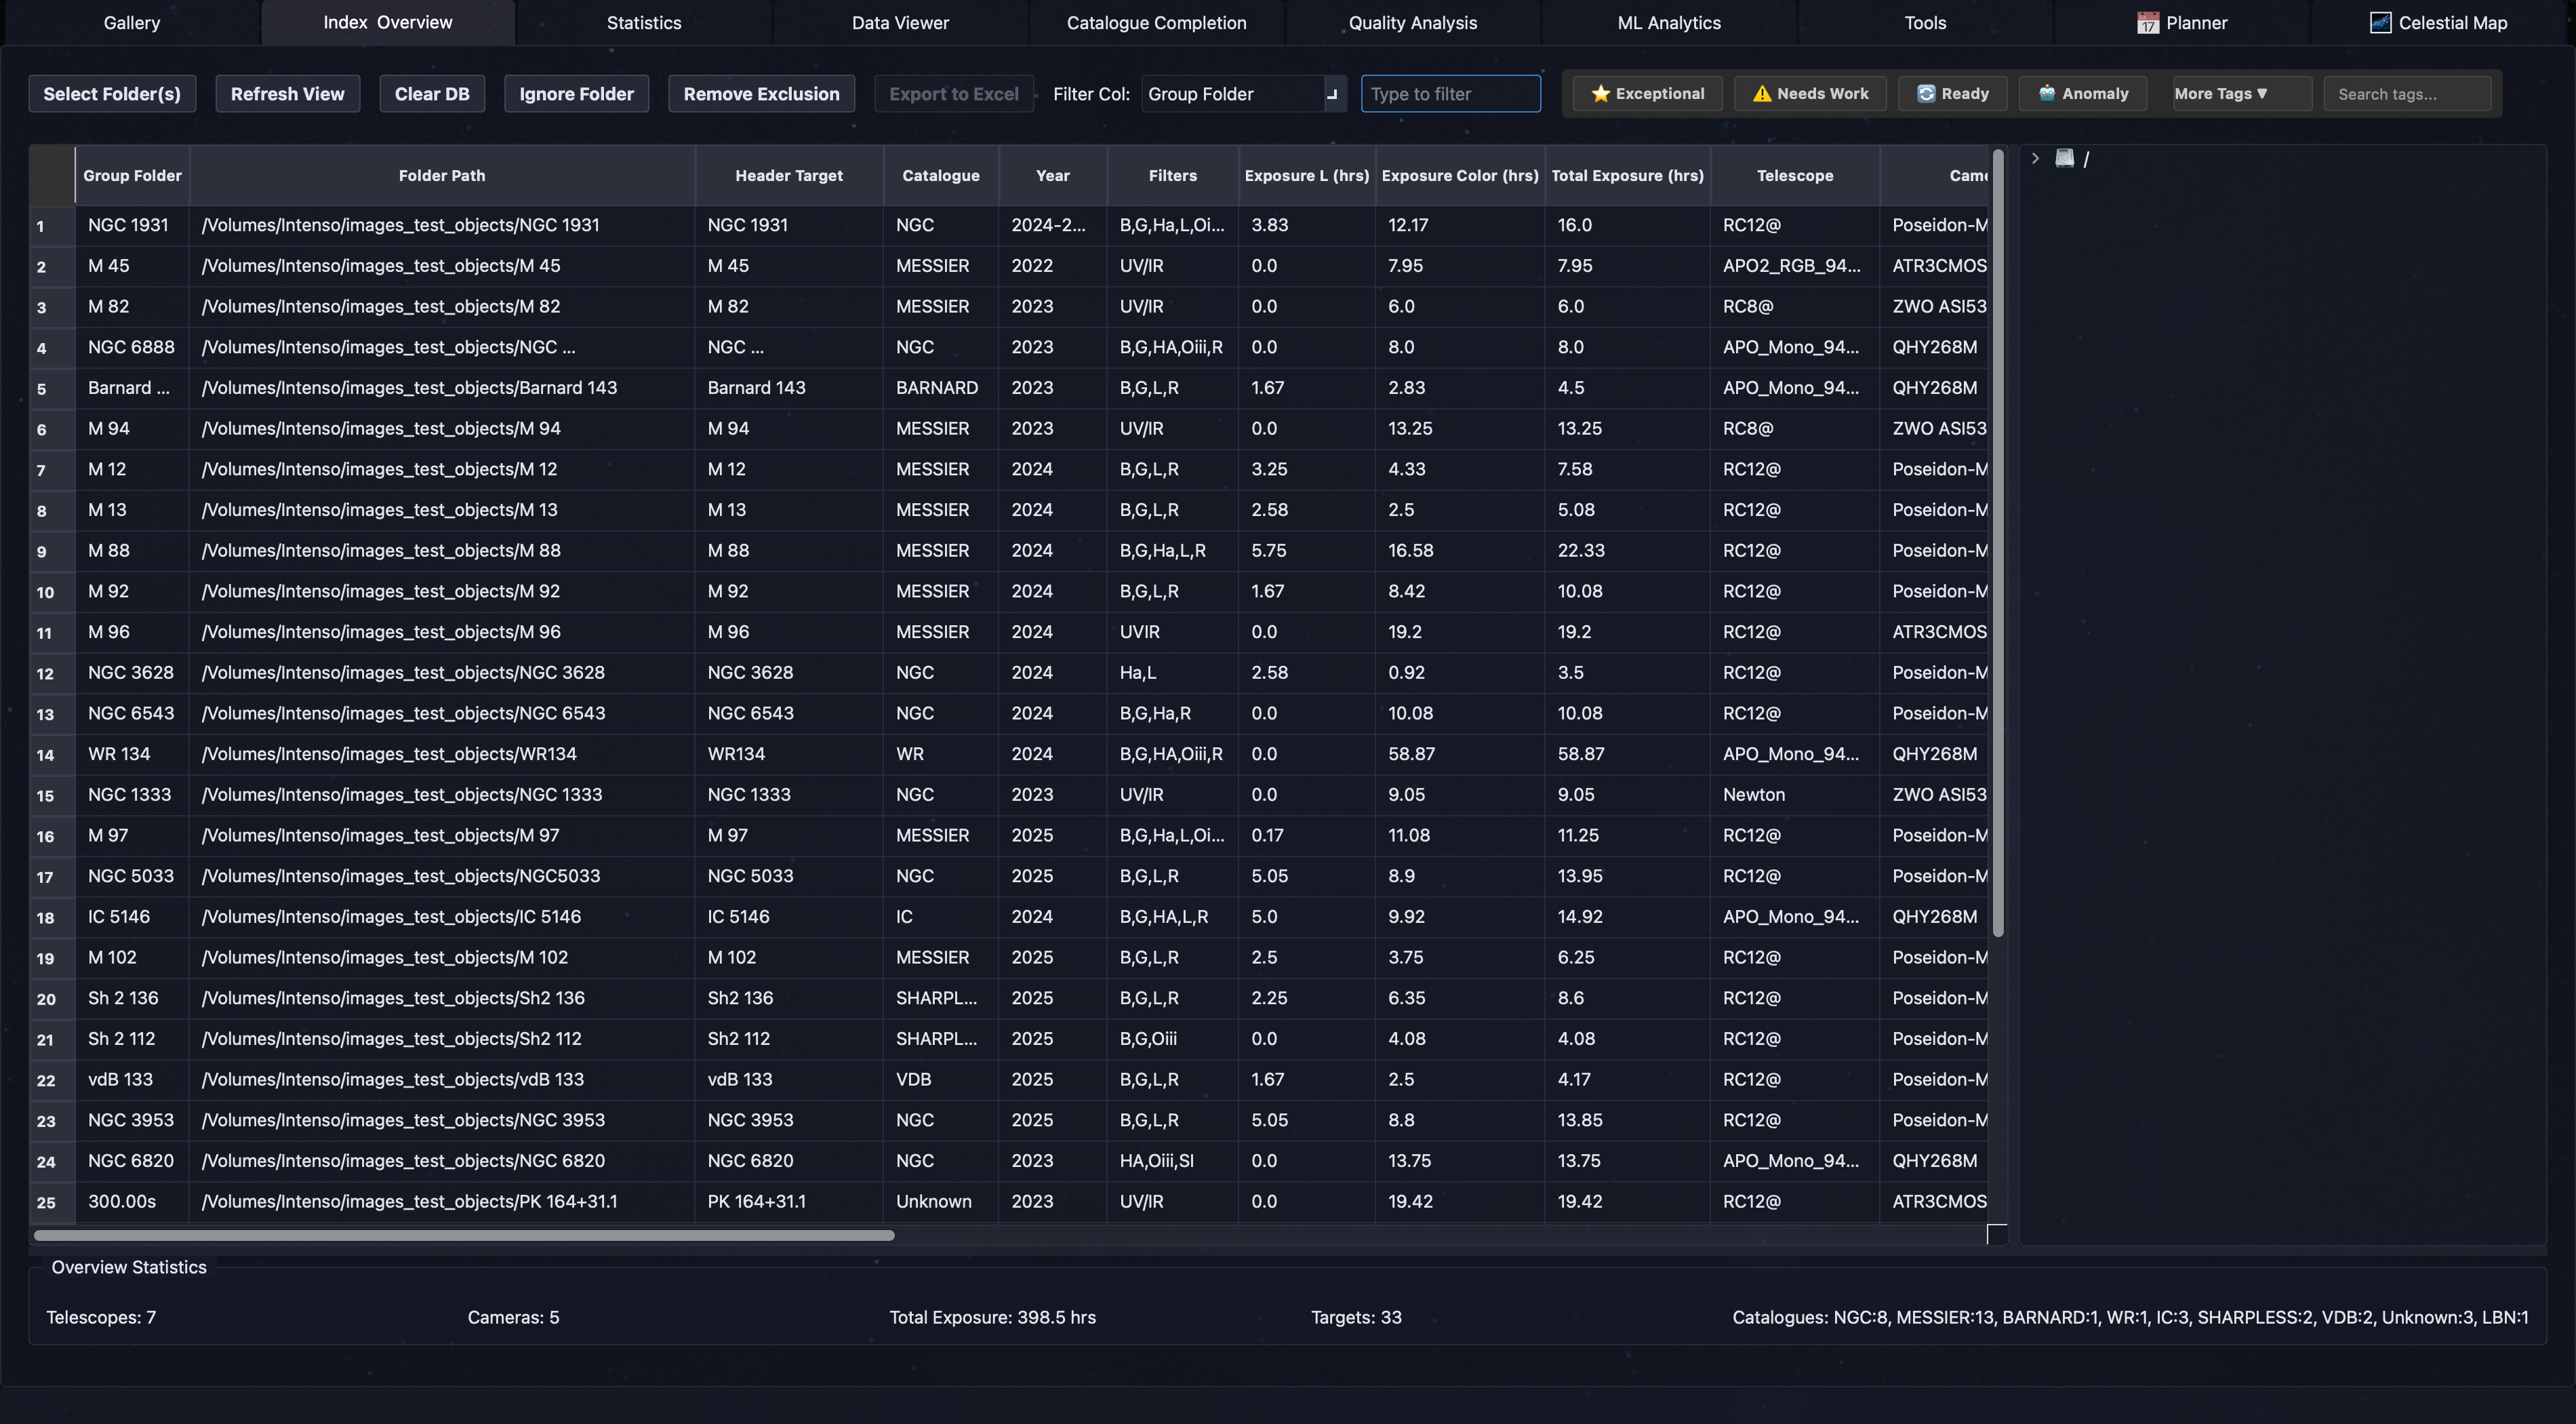
Task: Click the Ignore Folder button
Action: click(x=576, y=94)
